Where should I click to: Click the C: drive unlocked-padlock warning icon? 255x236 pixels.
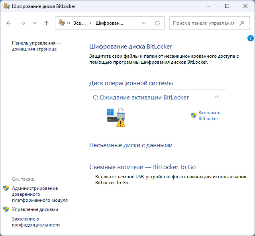(x=116, y=117)
